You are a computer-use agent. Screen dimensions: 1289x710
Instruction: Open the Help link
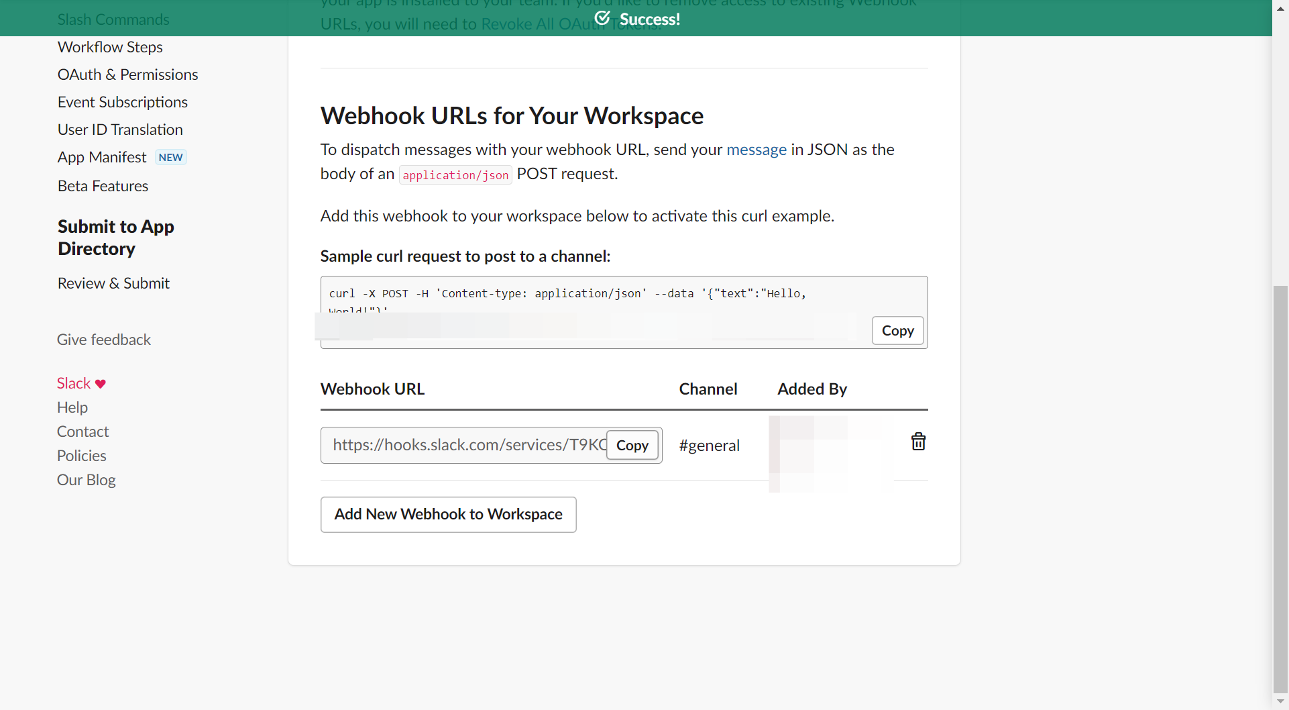pos(72,407)
